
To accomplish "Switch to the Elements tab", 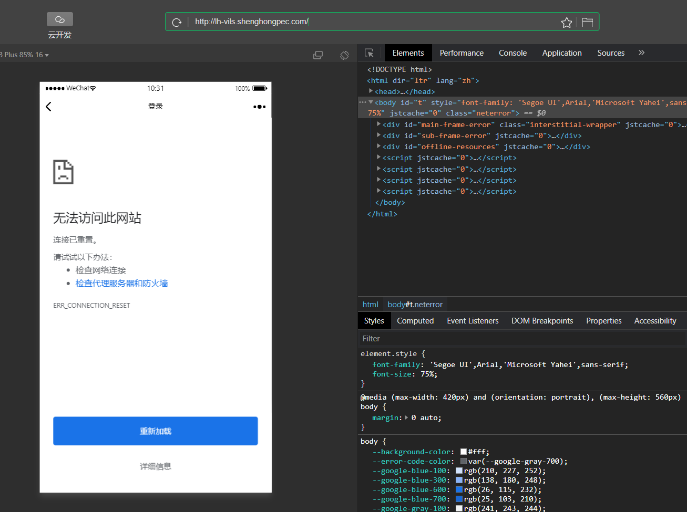I will pos(408,53).
